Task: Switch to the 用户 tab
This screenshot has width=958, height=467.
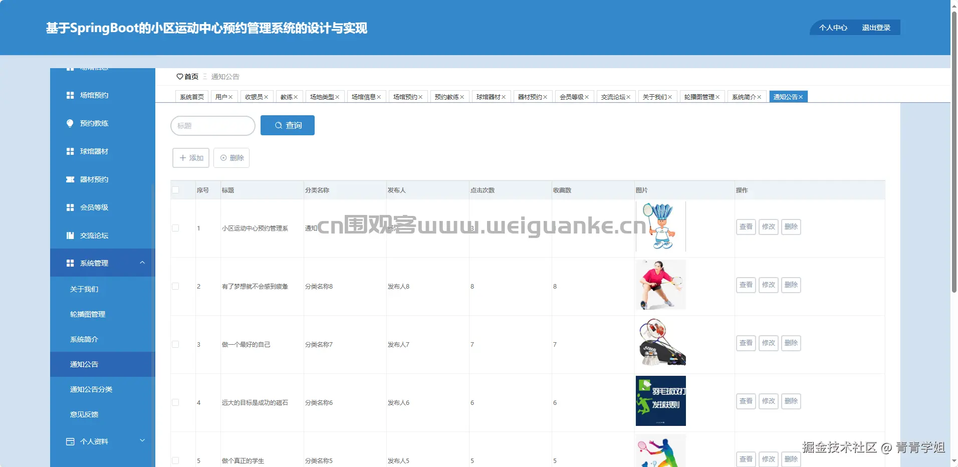Action: [x=221, y=97]
